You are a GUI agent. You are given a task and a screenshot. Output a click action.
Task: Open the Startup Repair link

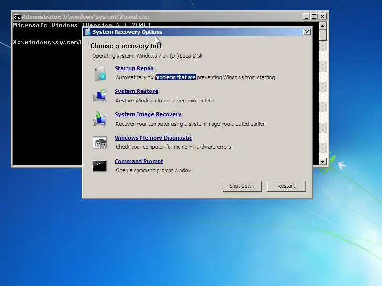point(134,68)
